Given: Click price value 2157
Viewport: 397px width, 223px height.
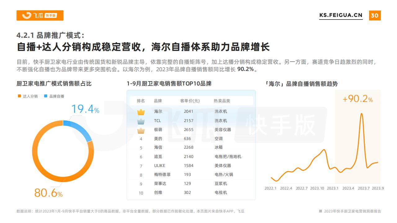Looking at the screenshot, I should click(189, 121).
